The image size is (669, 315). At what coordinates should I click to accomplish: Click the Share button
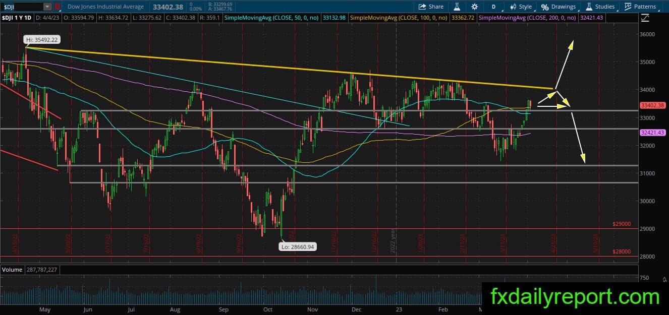coord(431,7)
